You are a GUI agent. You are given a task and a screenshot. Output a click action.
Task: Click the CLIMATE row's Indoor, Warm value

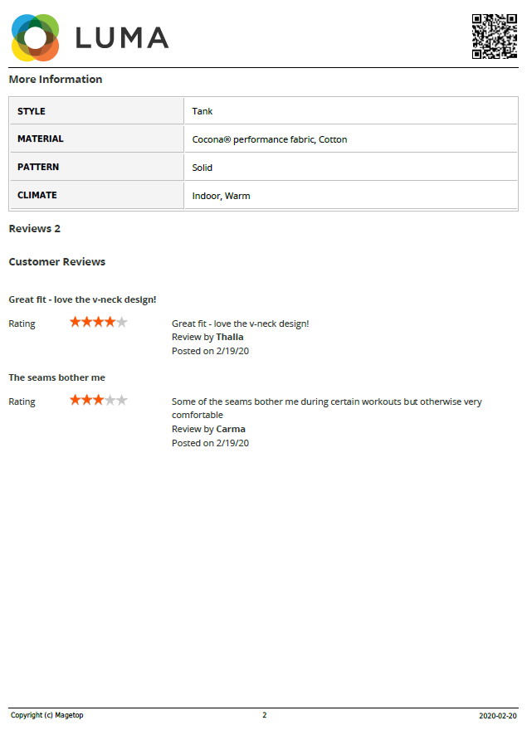[221, 196]
